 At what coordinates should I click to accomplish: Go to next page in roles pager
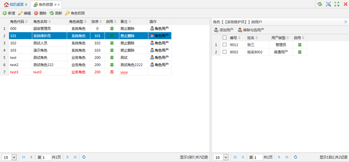tap(67, 157)
